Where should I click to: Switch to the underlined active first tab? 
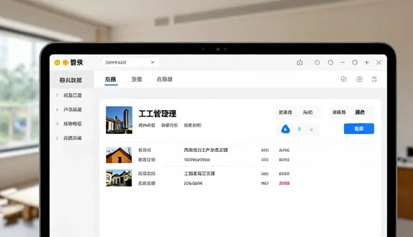[x=110, y=79]
